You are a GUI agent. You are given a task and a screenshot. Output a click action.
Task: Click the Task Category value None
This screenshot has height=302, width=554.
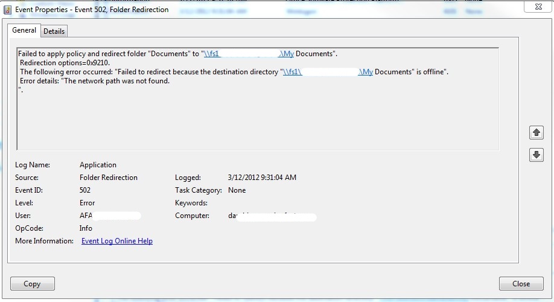tap(237, 190)
